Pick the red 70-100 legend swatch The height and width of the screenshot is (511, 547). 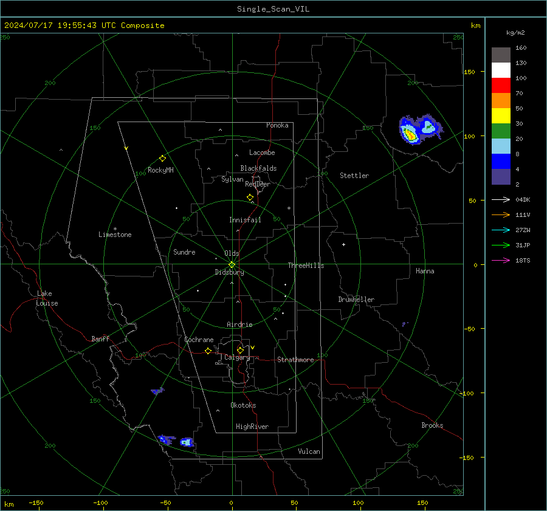coord(501,86)
